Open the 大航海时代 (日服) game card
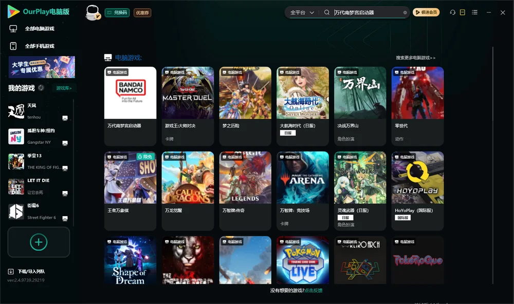Image resolution: width=514 pixels, height=304 pixels. (303, 106)
